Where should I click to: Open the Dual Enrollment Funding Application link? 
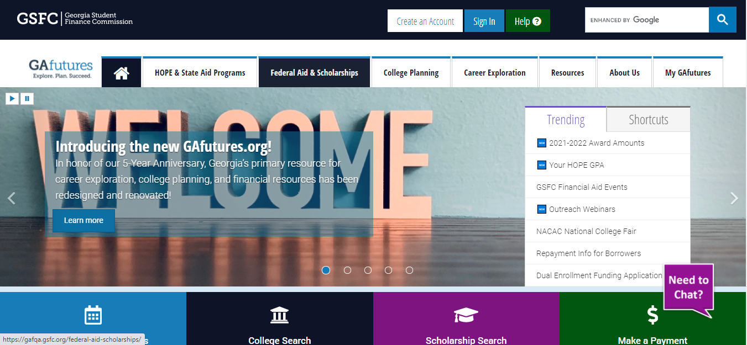pos(599,275)
